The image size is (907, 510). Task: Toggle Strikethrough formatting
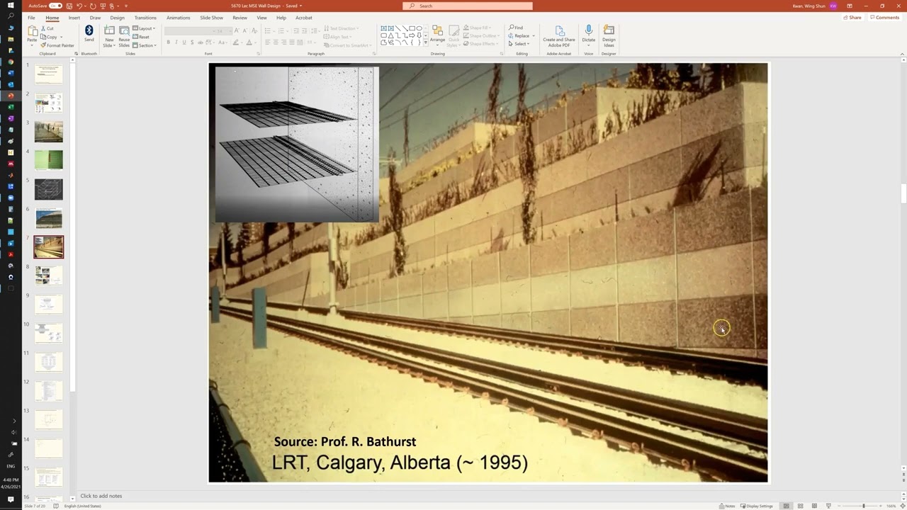(200, 42)
